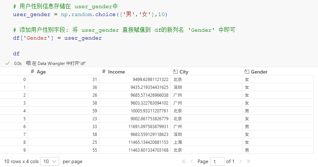The image size is (318, 167).
Task: Click the green success checkmark icon
Action: (x=7, y=64)
